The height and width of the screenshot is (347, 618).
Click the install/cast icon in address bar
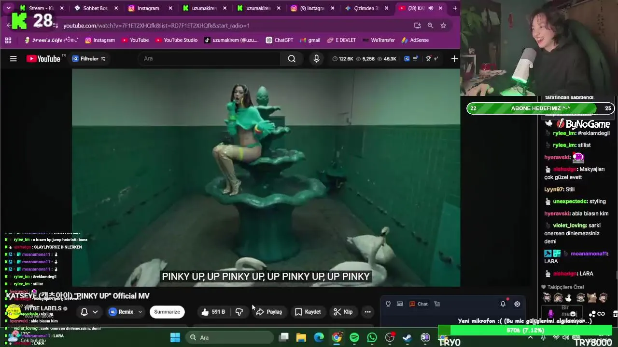tap(417, 26)
